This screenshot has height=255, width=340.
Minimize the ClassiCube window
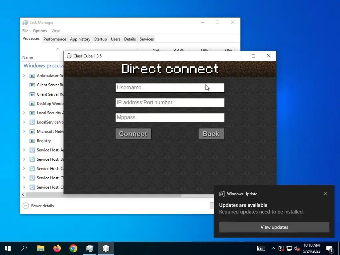[x=238, y=56]
